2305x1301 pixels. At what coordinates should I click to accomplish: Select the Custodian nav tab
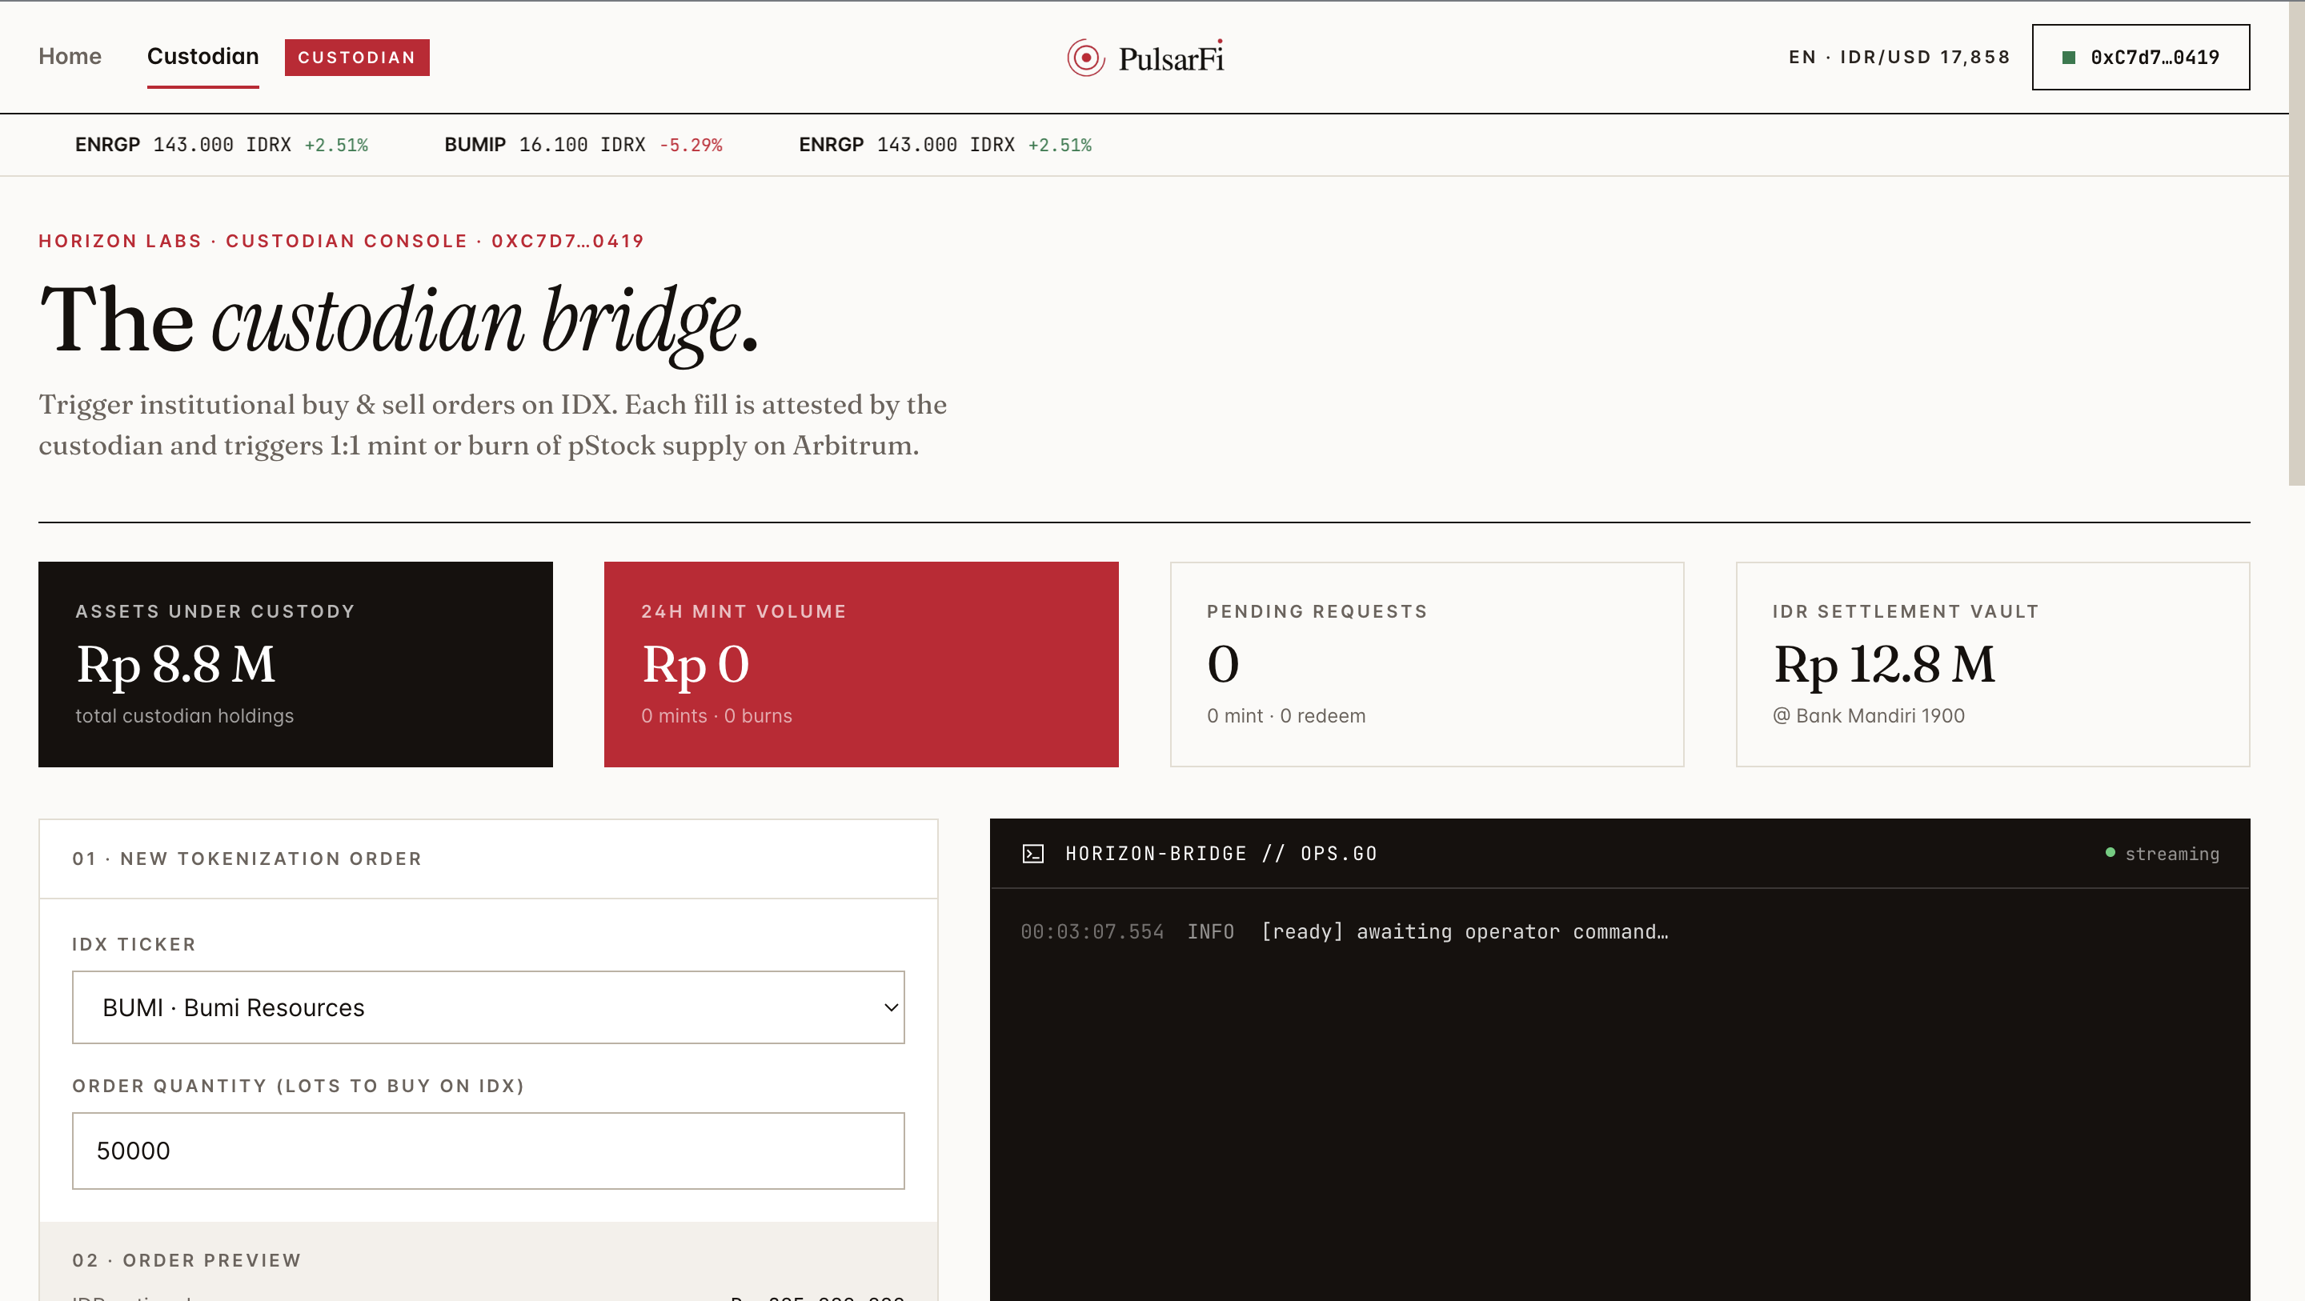(203, 56)
